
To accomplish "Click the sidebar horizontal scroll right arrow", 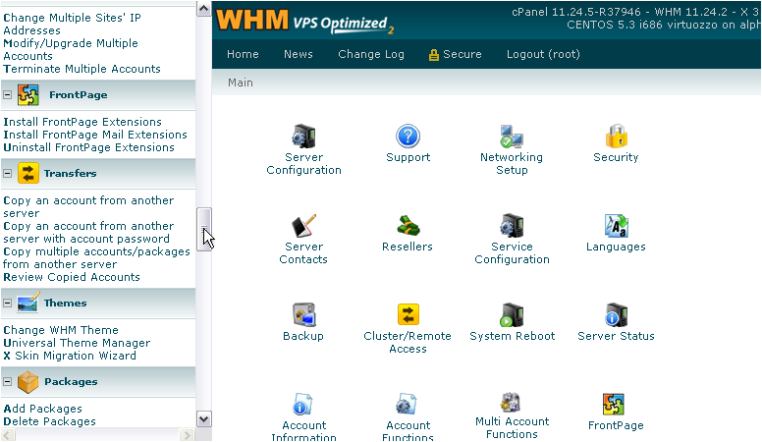I will click(188, 435).
